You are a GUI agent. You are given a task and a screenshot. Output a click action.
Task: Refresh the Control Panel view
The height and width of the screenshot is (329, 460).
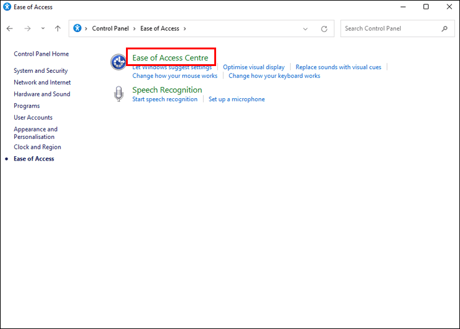(324, 28)
